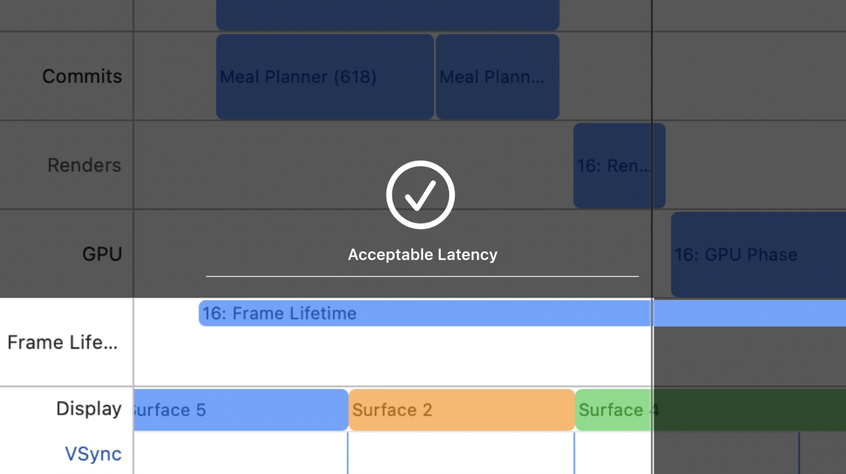
Task: Select the Meal Planner (618) commit block
Action: tap(325, 77)
